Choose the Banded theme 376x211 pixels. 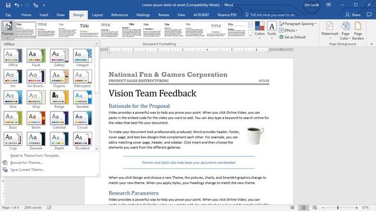82,99
